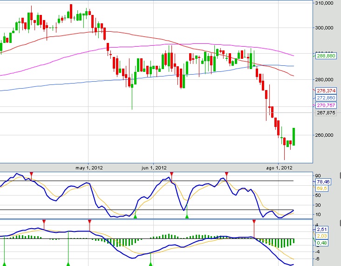Click the rightmost red sell marker in the MACD panel
The height and width of the screenshot is (266, 341).
click(x=254, y=221)
